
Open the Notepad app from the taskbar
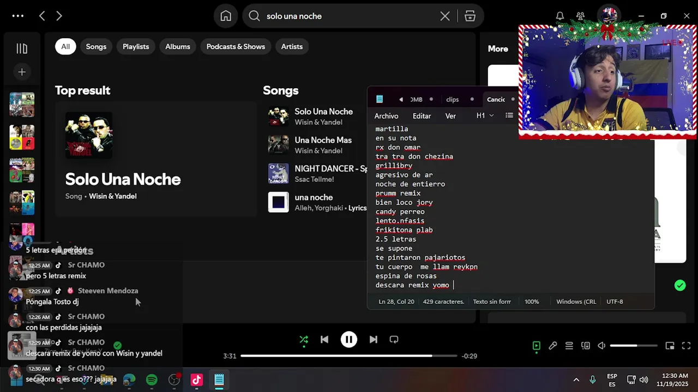(219, 380)
